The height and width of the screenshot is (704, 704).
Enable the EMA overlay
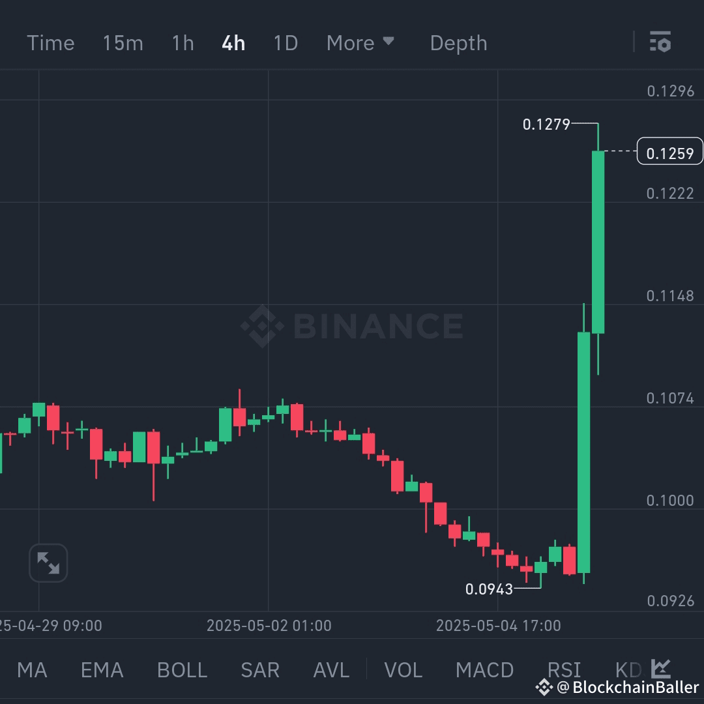102,669
